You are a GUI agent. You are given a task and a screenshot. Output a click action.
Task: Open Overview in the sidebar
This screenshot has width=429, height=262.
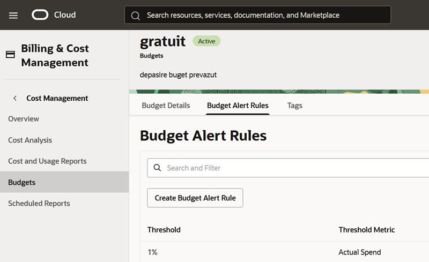[24, 119]
